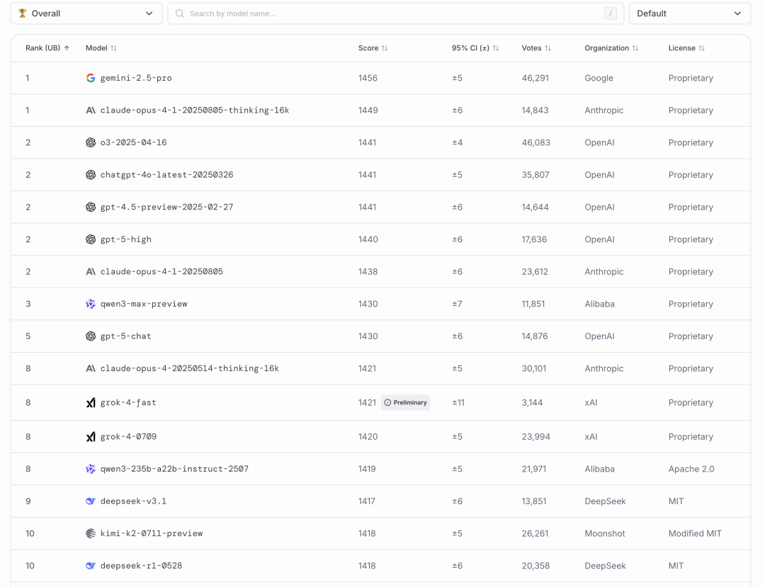The width and height of the screenshot is (765, 587).
Task: Click the votes value 26,261
Action: 535,533
